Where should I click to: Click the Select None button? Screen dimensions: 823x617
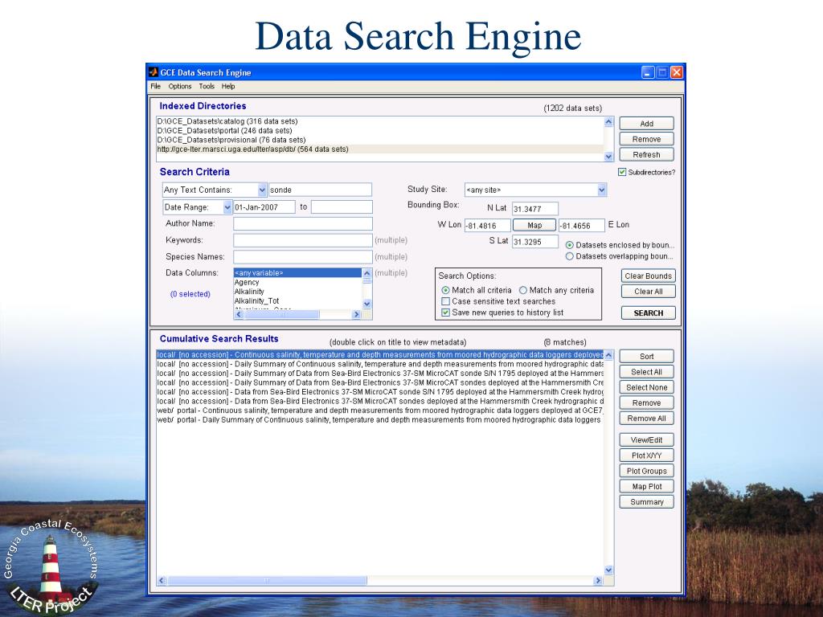[x=646, y=388]
